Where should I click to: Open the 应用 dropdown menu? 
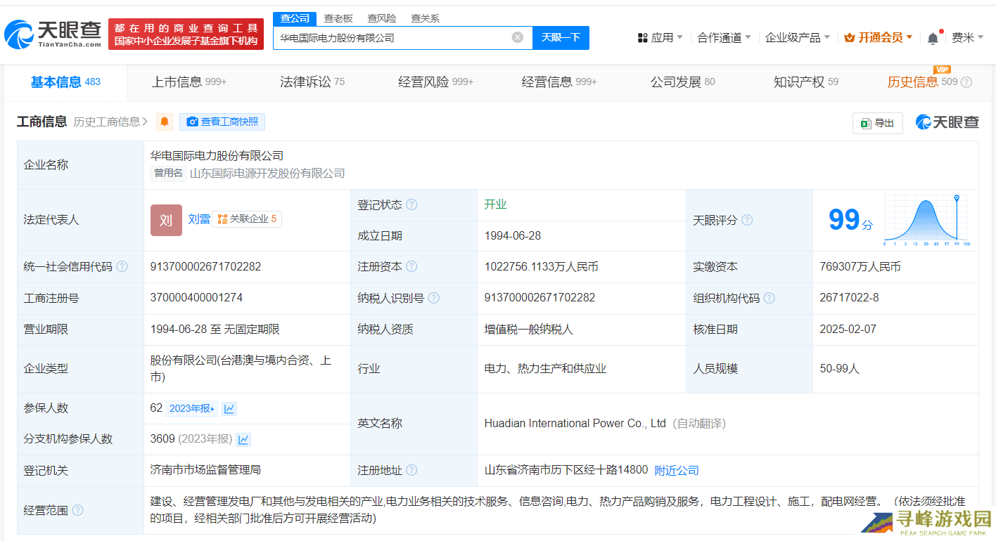coord(659,37)
